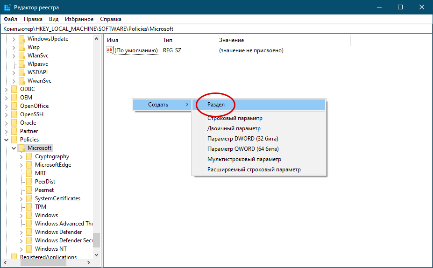Viewport: 433px width, 268px height.
Task: Click the Wlpasvc folder icon
Action: [x=21, y=64]
